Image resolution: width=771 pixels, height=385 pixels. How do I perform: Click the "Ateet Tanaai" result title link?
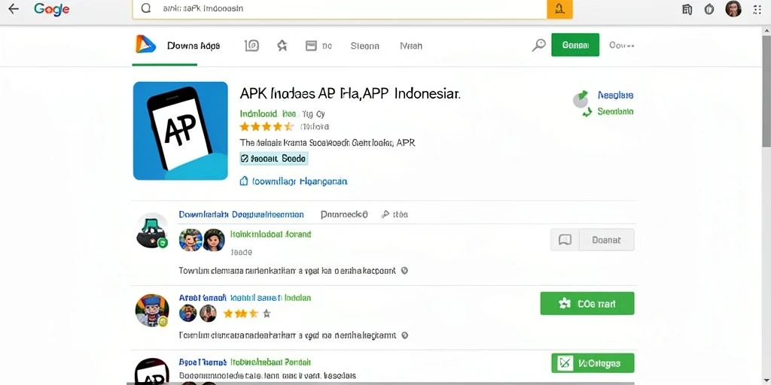pyautogui.click(x=203, y=298)
